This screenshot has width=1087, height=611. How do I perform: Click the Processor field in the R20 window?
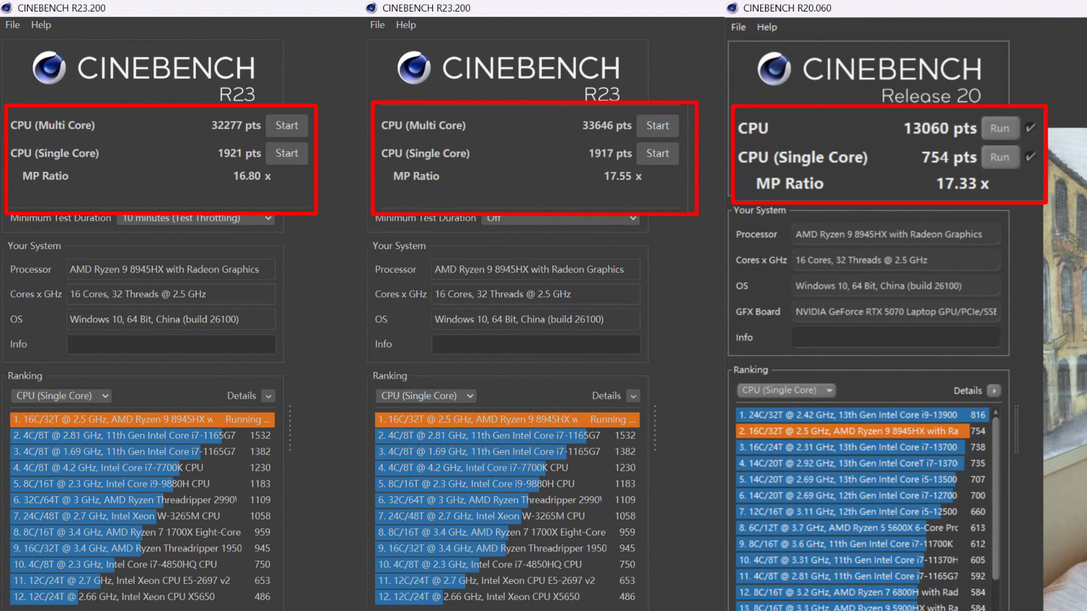[x=895, y=234]
